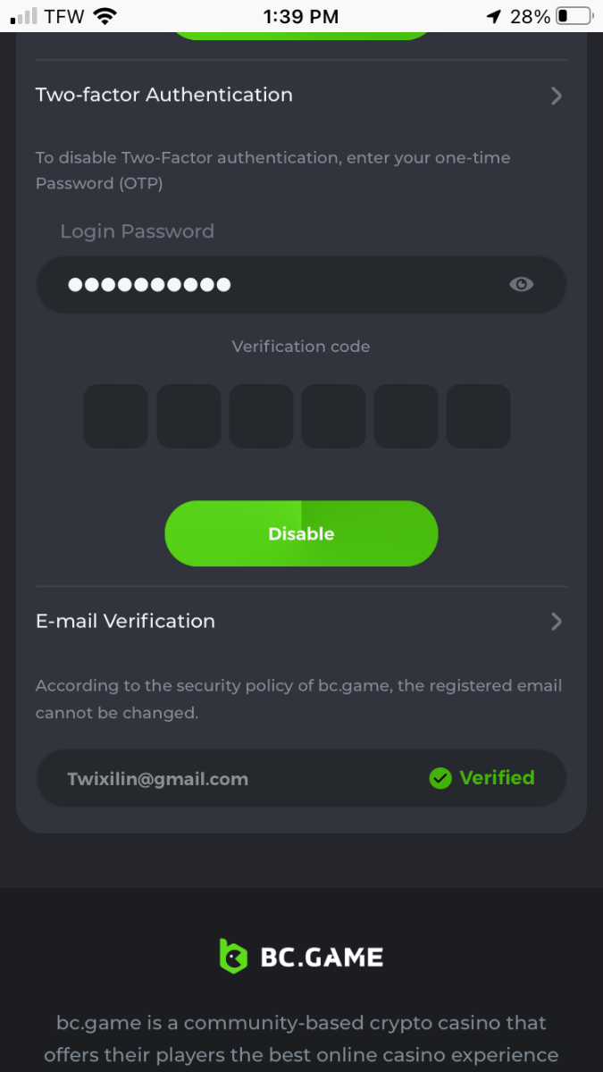Toggle password visibility eye icon

521,284
